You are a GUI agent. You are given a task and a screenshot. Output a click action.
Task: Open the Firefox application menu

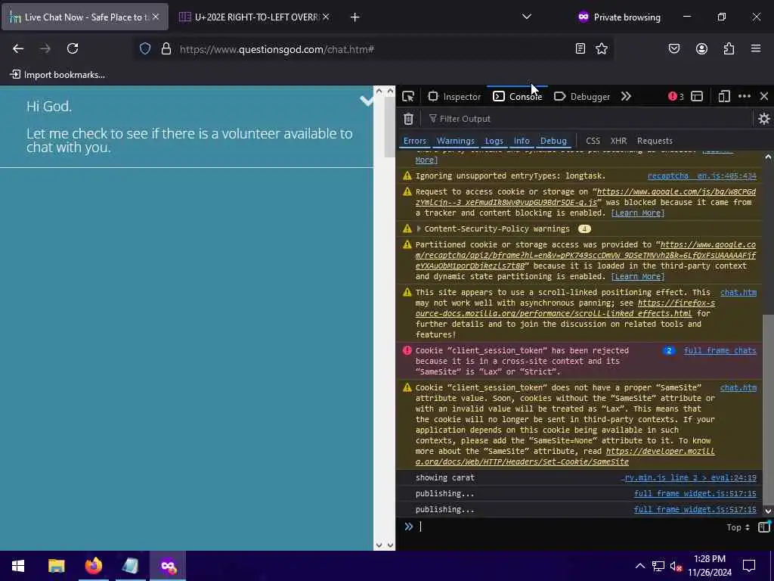(755, 48)
